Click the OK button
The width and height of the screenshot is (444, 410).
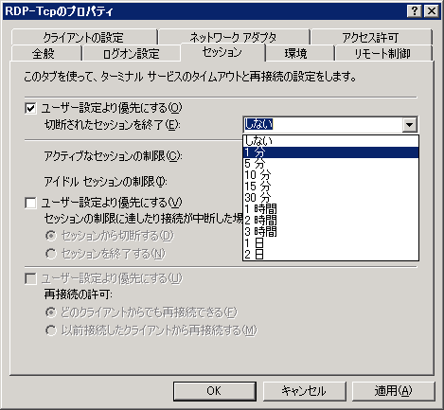tap(214, 391)
